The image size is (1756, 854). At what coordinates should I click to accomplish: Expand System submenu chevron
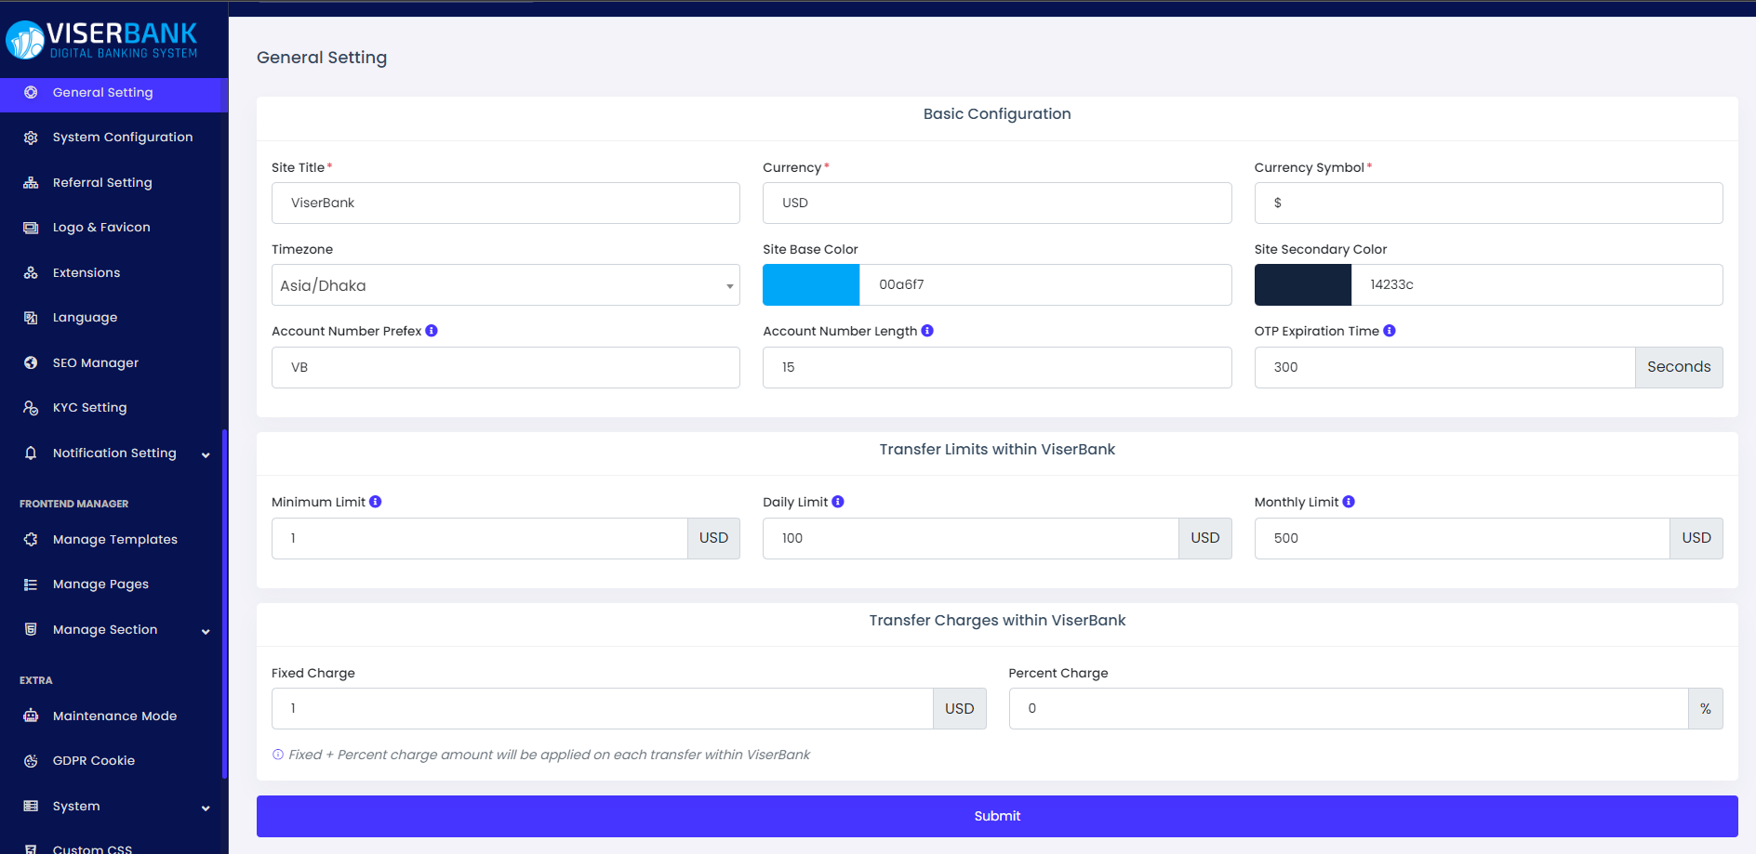tap(206, 808)
